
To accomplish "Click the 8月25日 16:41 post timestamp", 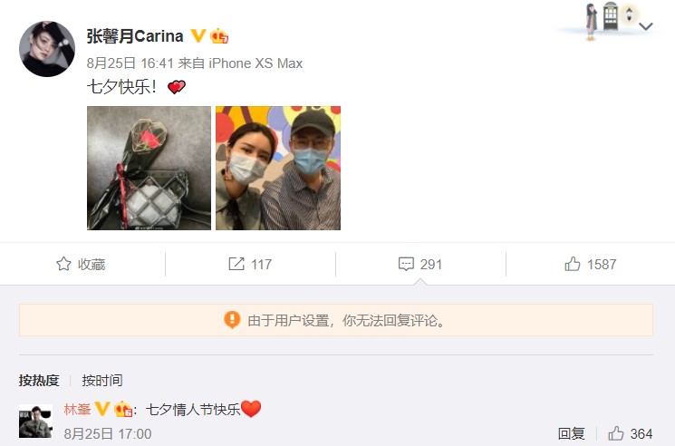I will click(x=130, y=63).
